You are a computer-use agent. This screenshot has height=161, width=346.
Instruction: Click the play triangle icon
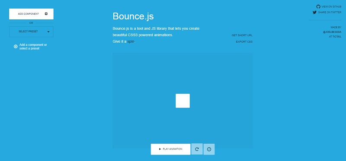(x=160, y=149)
